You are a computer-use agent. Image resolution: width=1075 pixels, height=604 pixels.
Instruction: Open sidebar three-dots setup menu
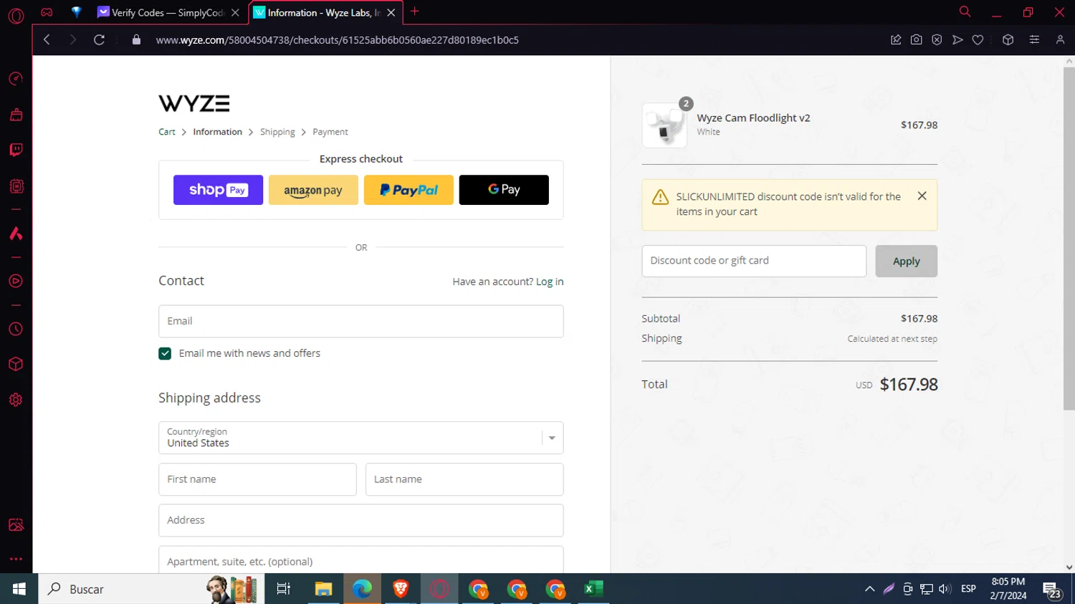16,559
